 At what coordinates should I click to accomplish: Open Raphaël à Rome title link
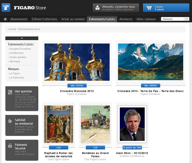point(59,155)
